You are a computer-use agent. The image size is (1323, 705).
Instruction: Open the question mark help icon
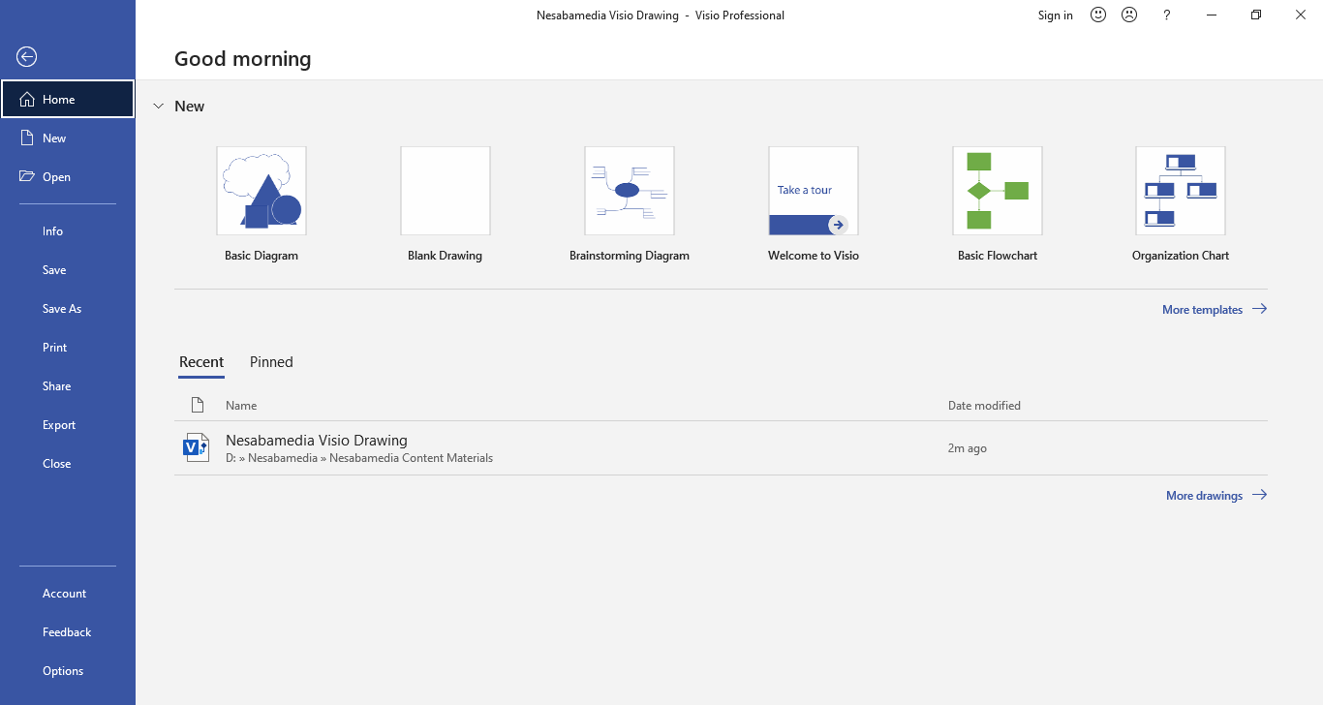[1167, 15]
